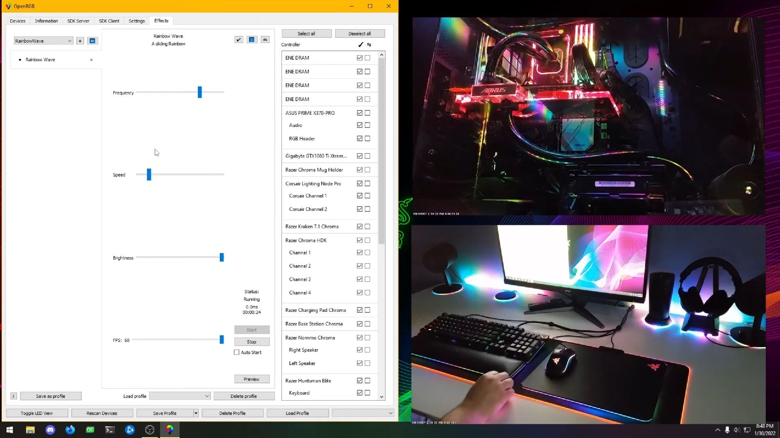
Task: Open the Load profile dropdown in Effects
Action: pyautogui.click(x=180, y=396)
